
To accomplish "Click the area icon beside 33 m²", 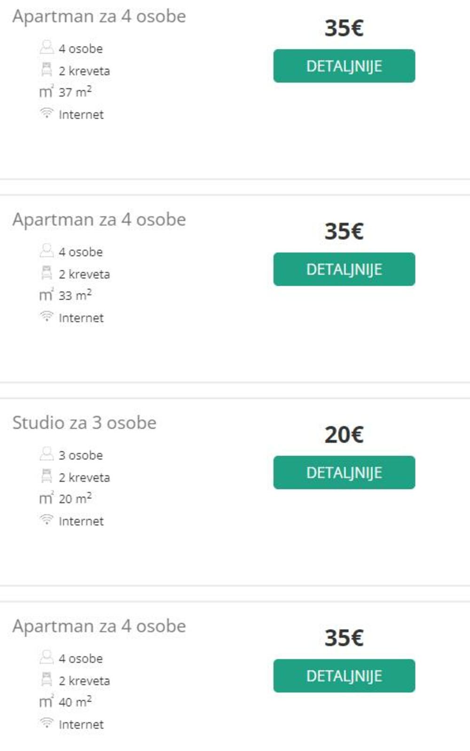I will [x=46, y=296].
